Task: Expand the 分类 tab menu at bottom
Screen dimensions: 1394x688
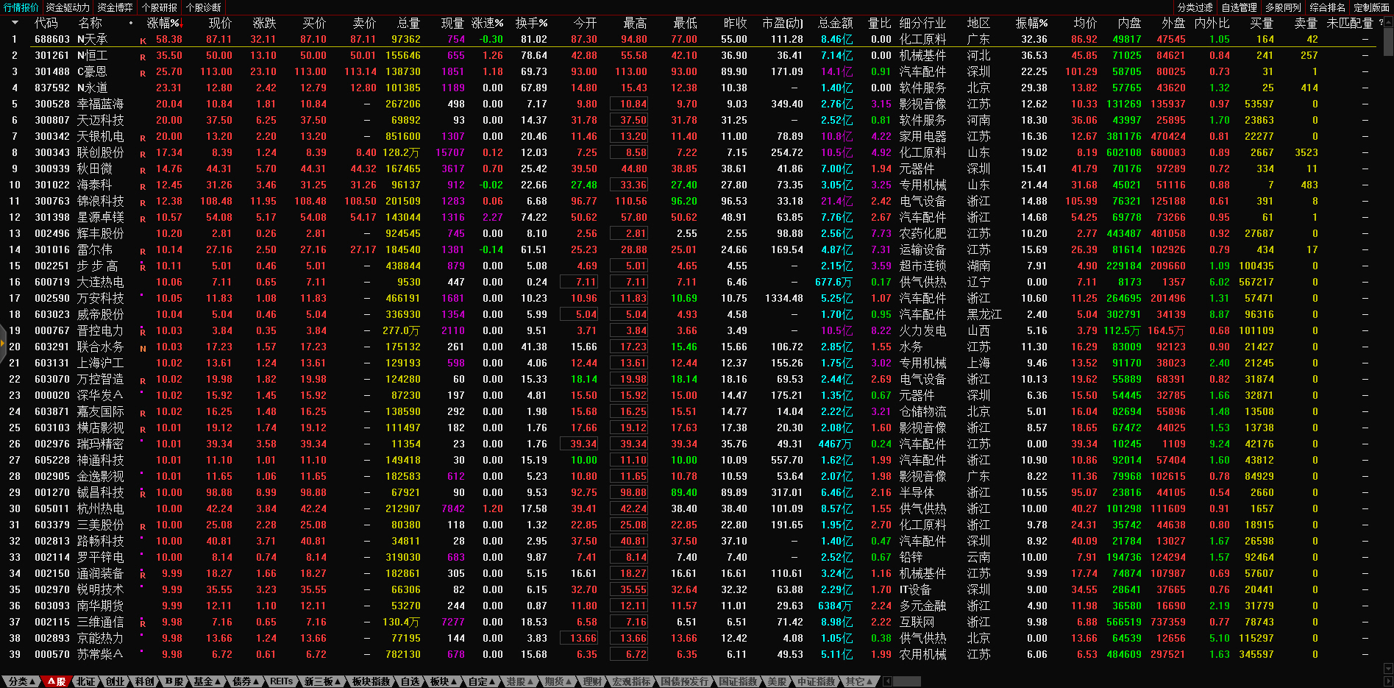Action: pos(21,681)
